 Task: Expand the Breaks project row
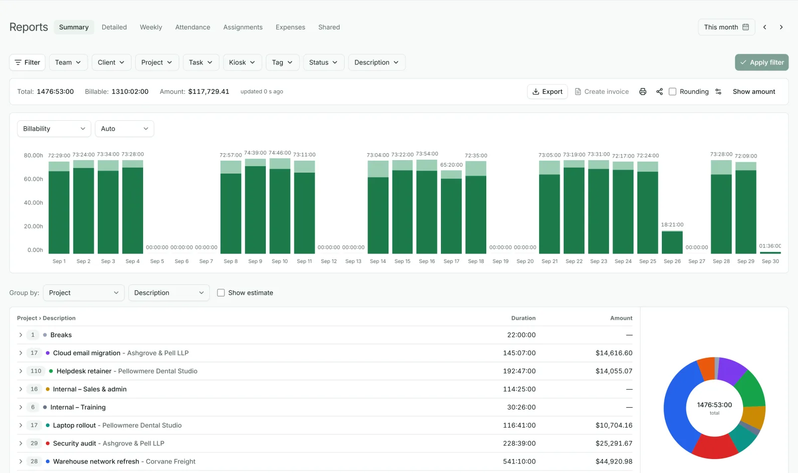pos(21,335)
